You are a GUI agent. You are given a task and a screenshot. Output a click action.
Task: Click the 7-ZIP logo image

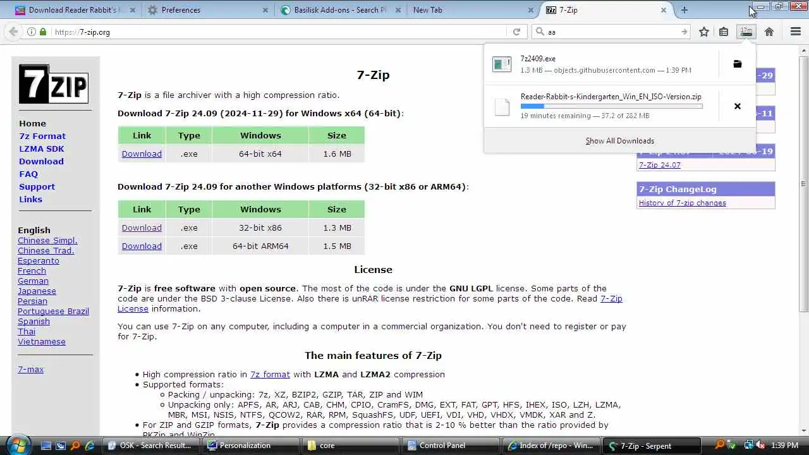53,84
